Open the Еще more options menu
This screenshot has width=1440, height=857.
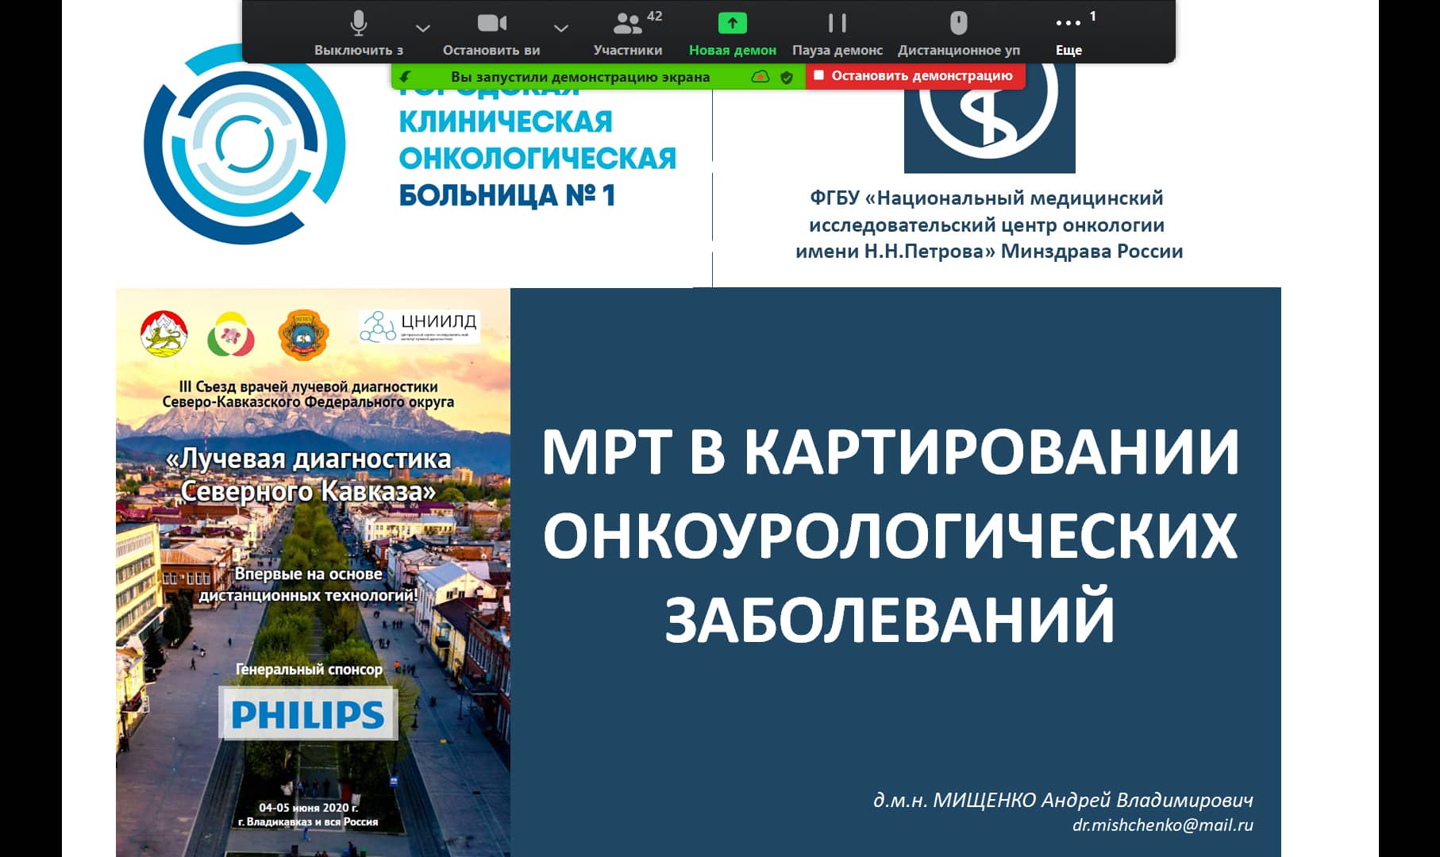[1068, 32]
